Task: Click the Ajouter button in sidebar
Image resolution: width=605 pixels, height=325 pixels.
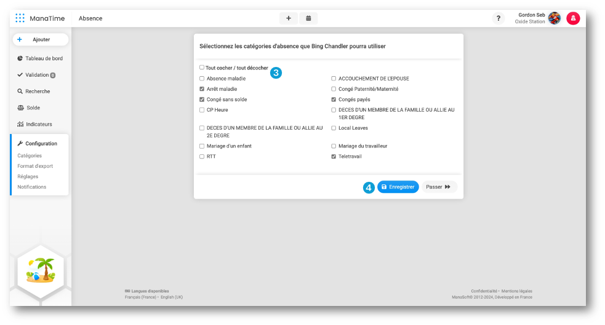Action: point(40,39)
